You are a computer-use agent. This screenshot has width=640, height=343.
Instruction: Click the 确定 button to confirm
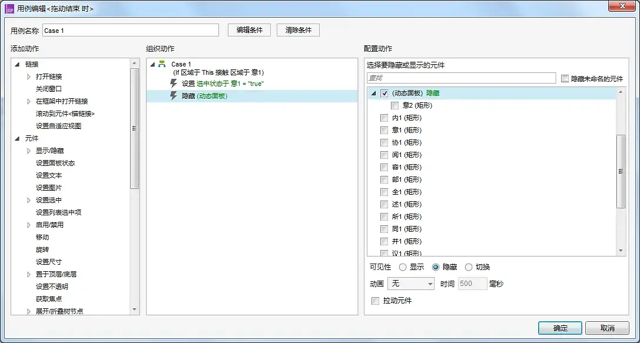pos(559,328)
